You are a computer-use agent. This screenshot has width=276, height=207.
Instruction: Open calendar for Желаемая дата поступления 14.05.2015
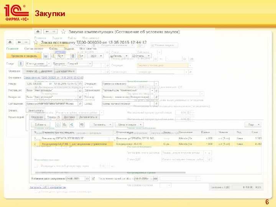pyautogui.click(x=87, y=179)
